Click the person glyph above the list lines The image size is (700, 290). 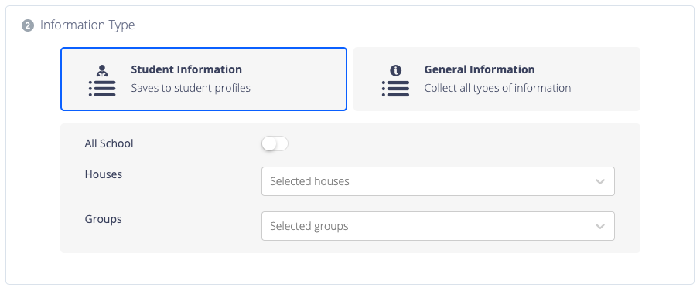coord(102,70)
